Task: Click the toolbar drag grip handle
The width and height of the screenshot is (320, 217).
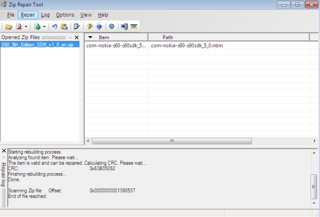Action: pyautogui.click(x=2, y=27)
